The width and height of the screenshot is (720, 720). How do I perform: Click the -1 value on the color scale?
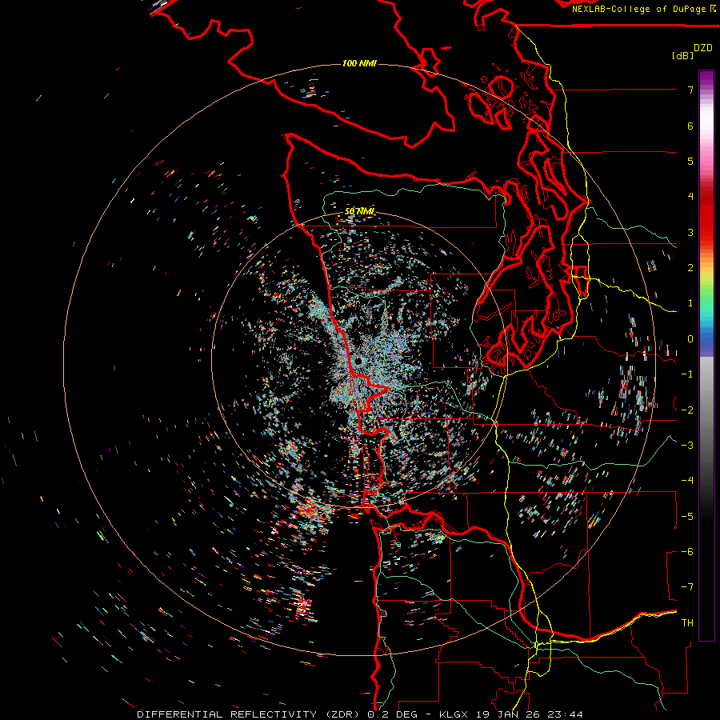click(687, 374)
